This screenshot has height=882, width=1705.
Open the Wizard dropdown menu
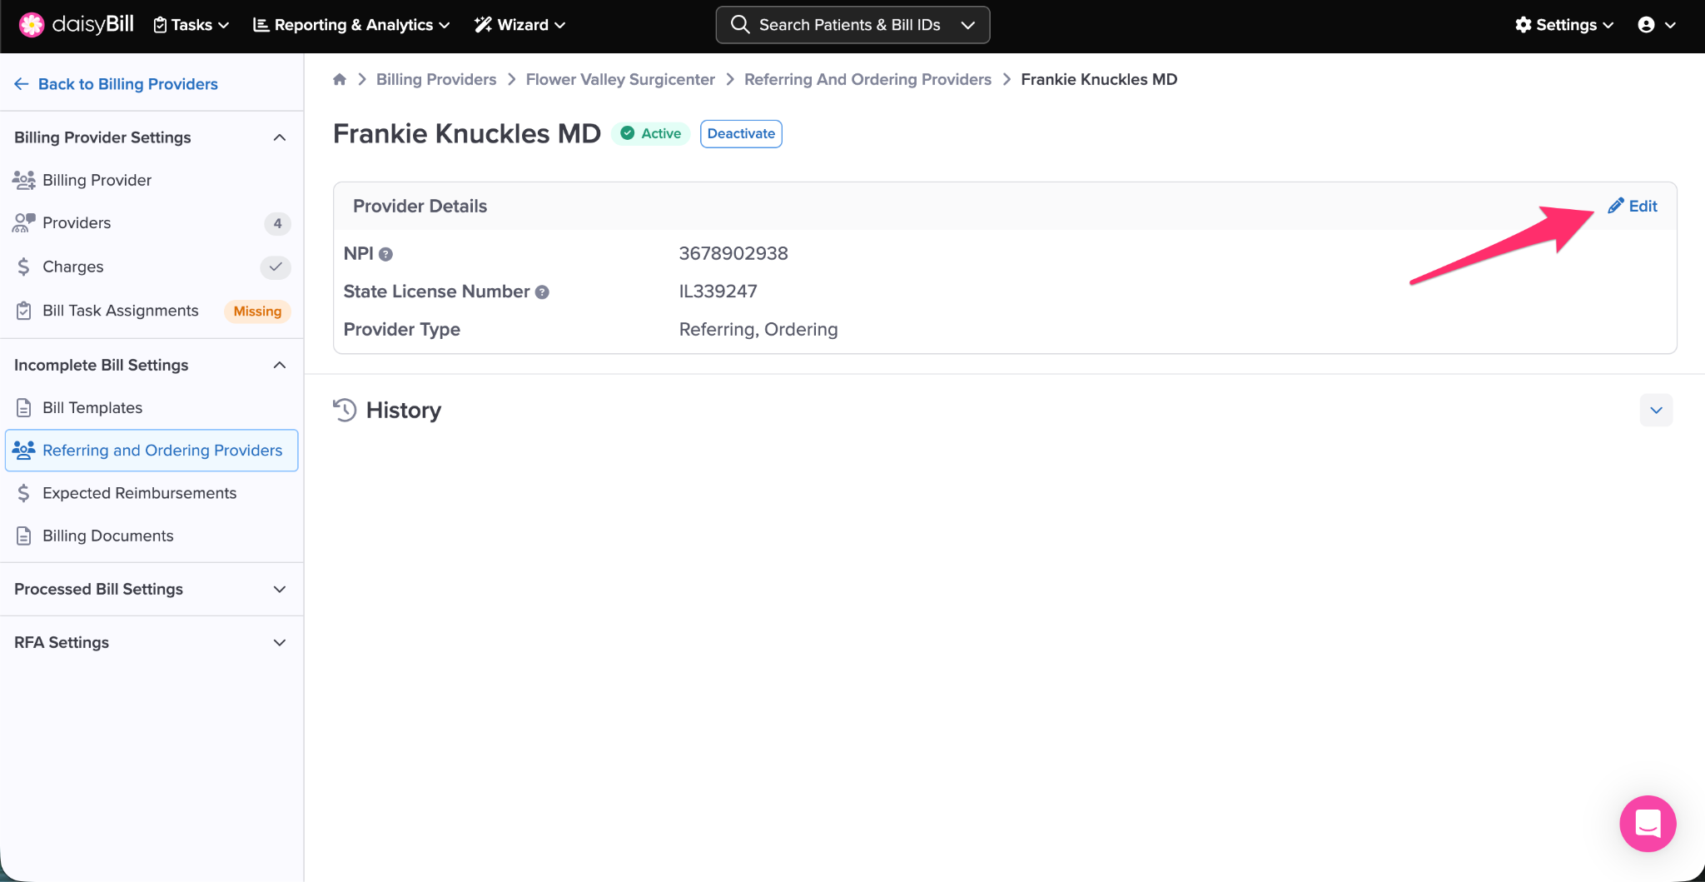pos(520,25)
